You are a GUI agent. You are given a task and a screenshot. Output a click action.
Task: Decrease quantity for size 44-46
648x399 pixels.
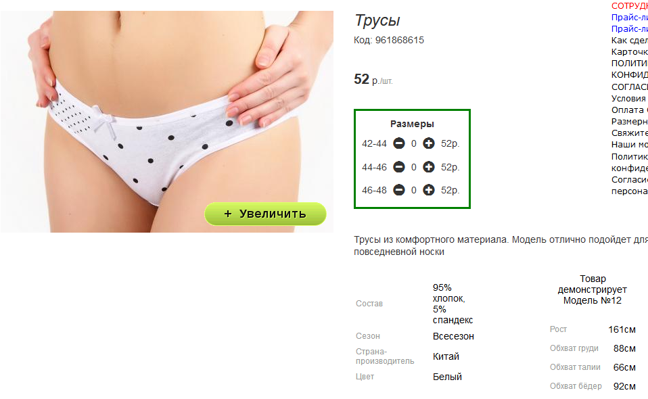click(x=399, y=167)
